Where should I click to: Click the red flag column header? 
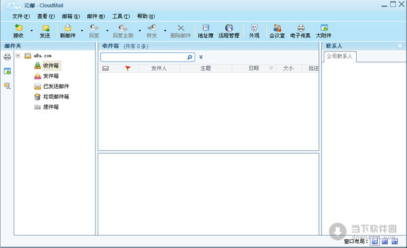coord(128,68)
